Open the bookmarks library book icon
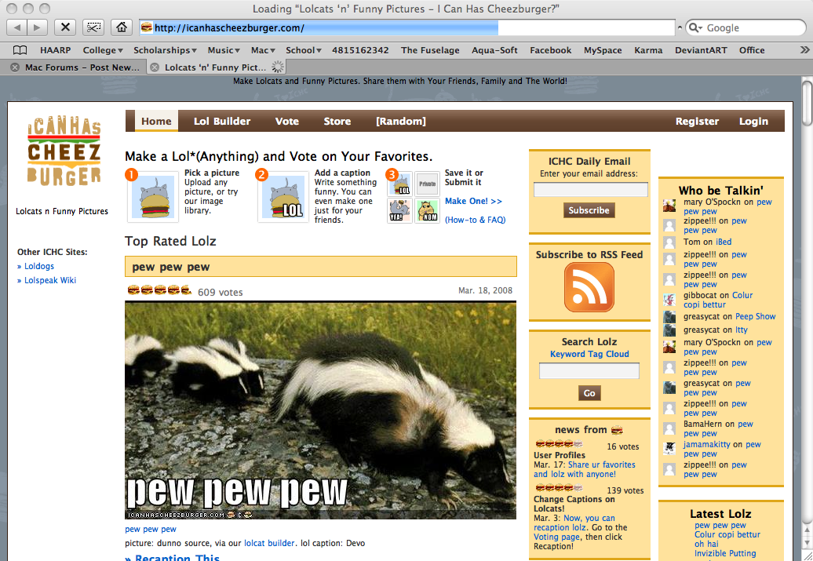 point(20,50)
